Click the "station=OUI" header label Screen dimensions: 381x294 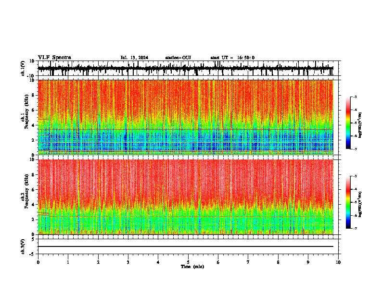click(x=178, y=58)
